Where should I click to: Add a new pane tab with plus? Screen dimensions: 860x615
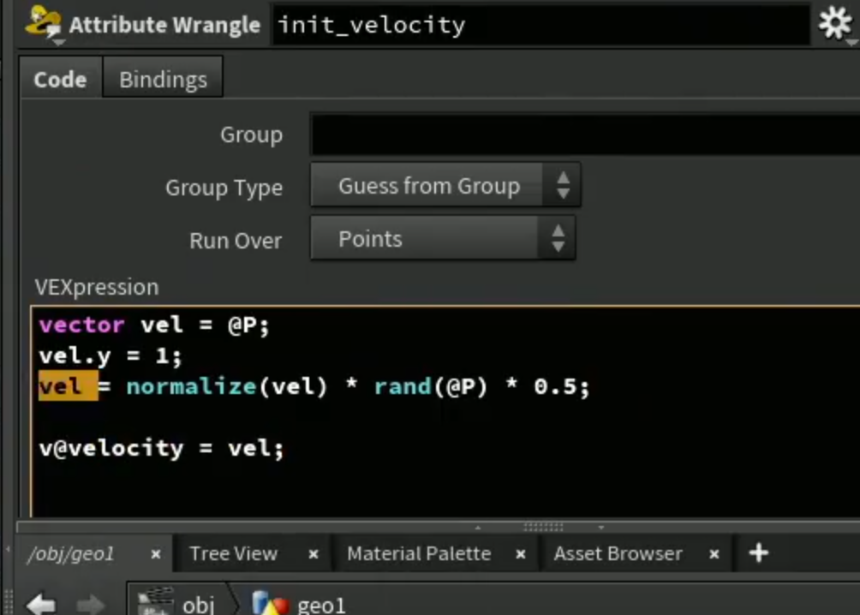tap(759, 552)
